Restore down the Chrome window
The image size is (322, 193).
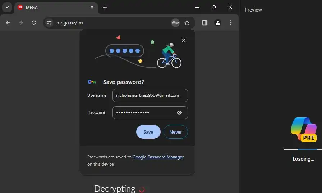(x=214, y=7)
